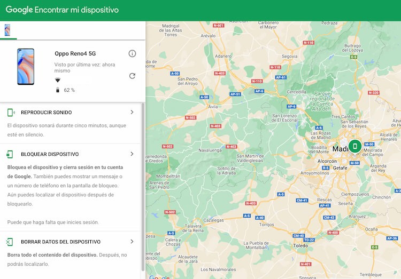
Task: Expand the Reproducir sonido chevron
Action: click(132, 112)
